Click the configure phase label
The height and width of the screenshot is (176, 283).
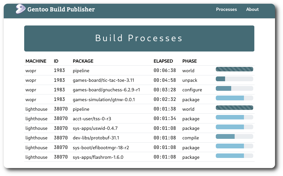pos(192,90)
